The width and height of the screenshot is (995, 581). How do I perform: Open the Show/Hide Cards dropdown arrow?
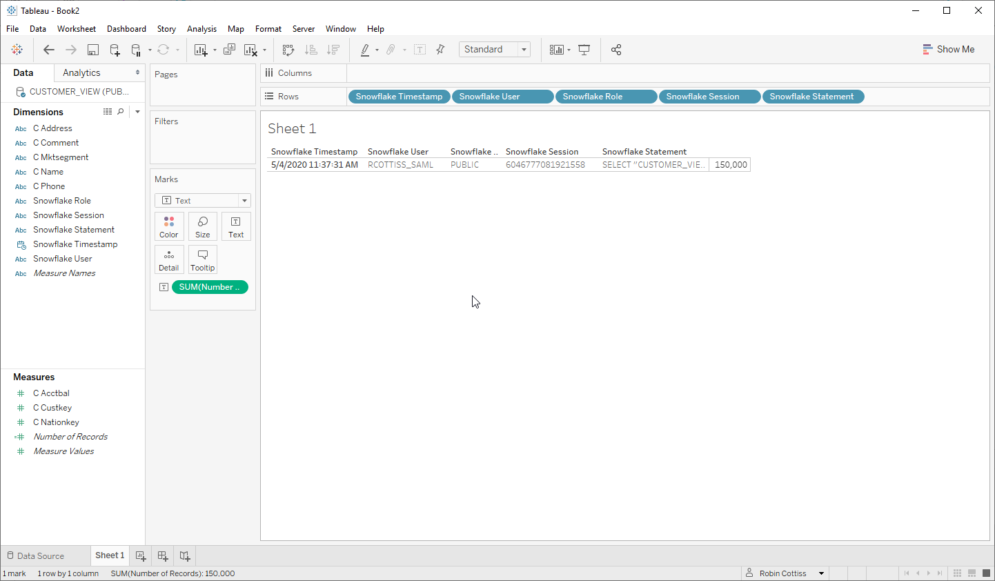(569, 50)
